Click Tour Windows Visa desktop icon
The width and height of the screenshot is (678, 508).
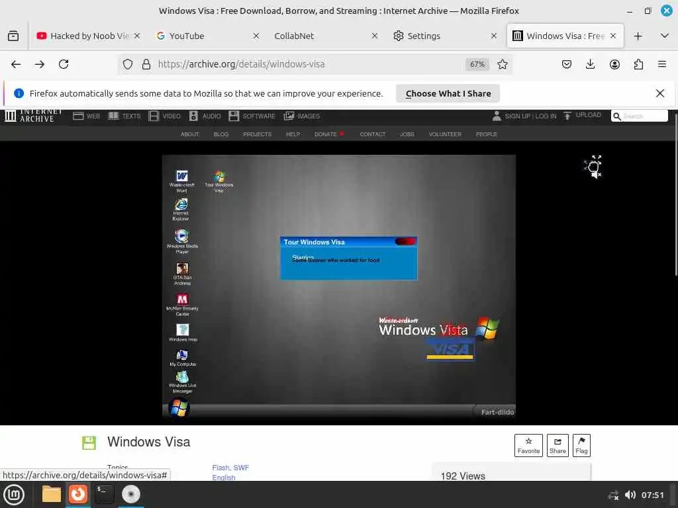click(218, 181)
